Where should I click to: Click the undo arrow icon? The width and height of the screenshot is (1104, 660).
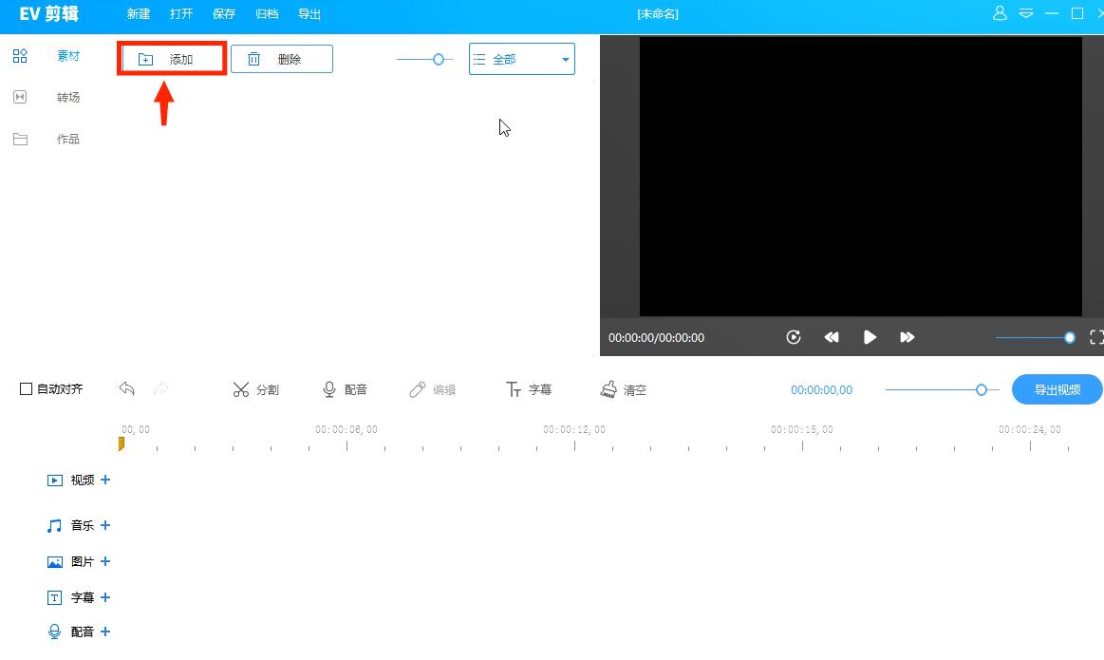(x=127, y=388)
